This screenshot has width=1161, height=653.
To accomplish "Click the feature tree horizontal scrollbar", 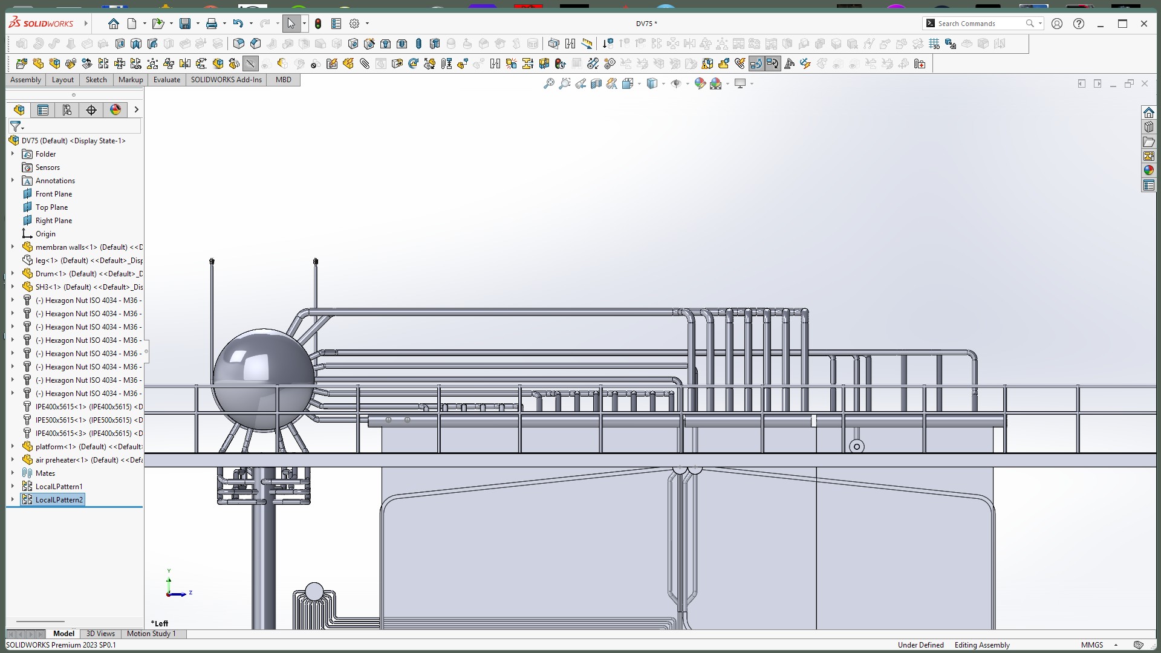I will pos(40,621).
